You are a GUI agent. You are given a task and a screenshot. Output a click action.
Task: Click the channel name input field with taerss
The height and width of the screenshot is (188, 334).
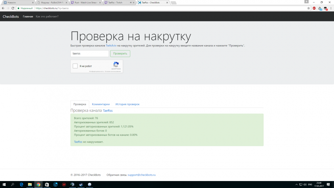[x=90, y=53]
